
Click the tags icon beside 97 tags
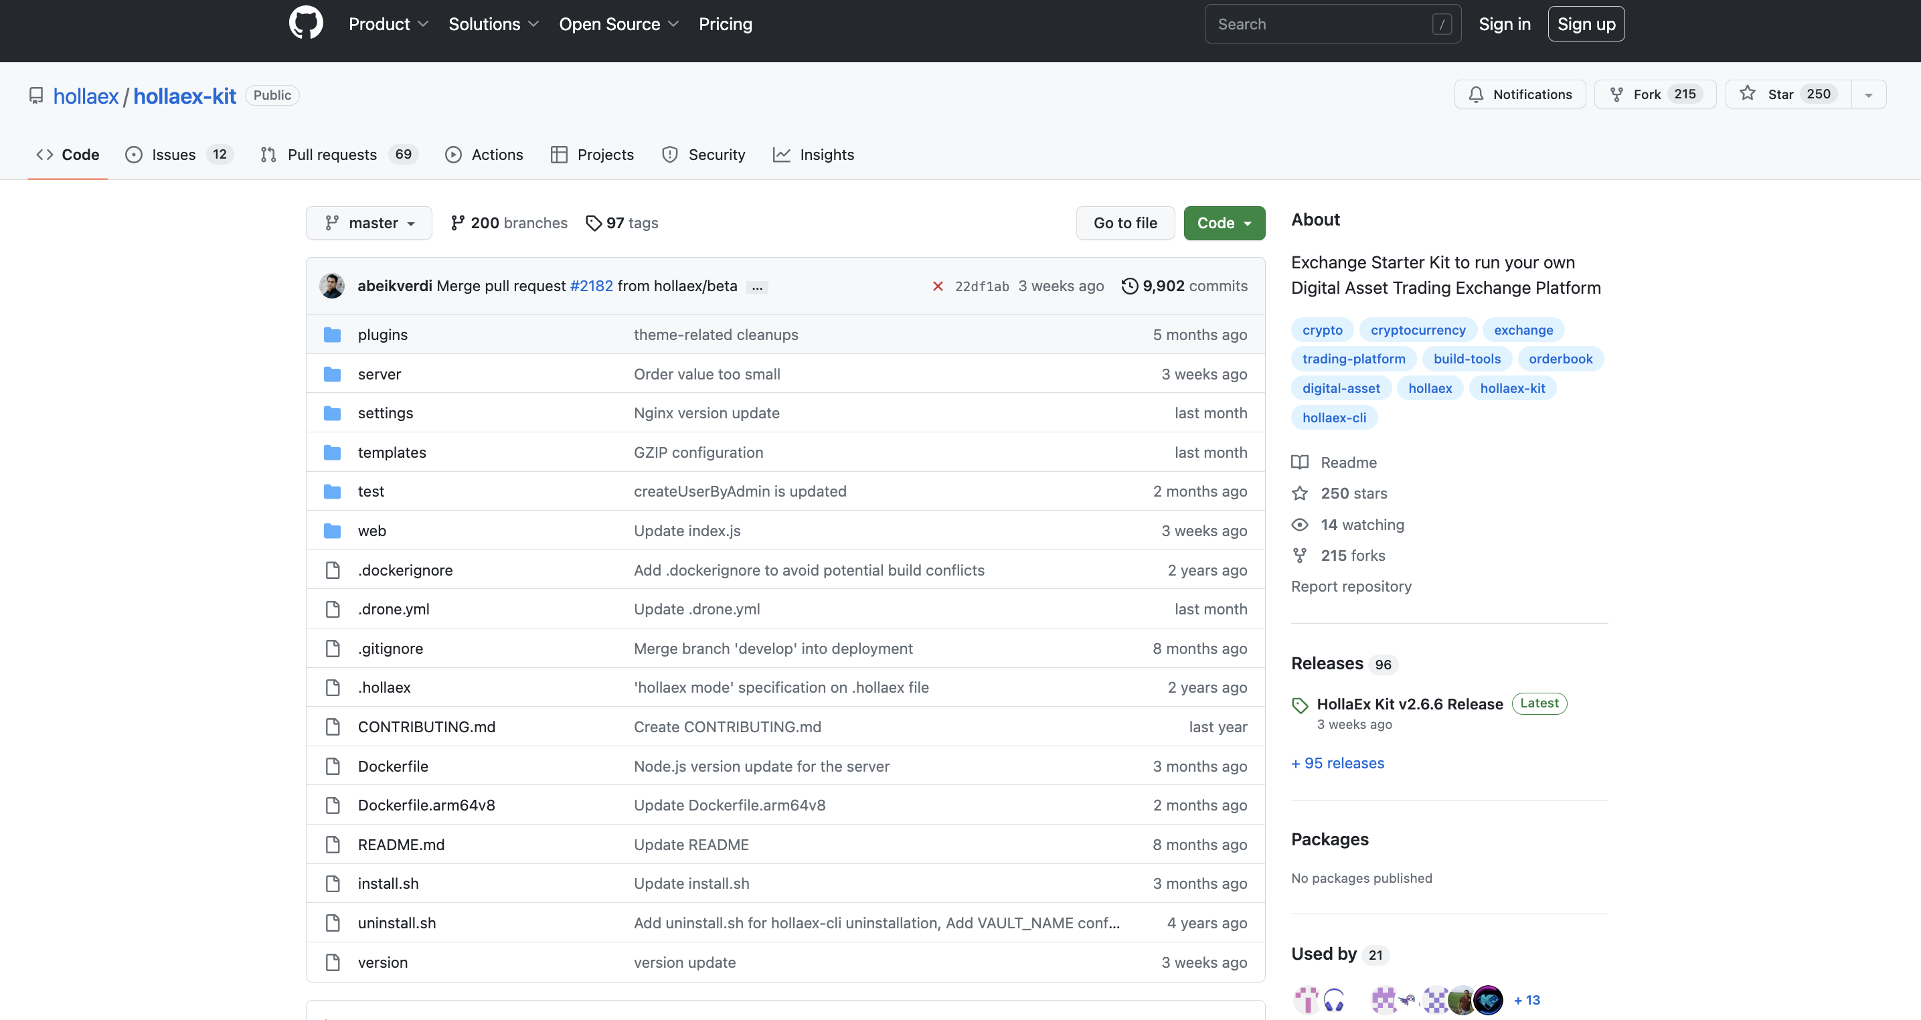pyautogui.click(x=594, y=223)
